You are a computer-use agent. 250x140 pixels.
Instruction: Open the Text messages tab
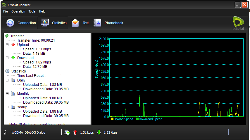point(80,23)
